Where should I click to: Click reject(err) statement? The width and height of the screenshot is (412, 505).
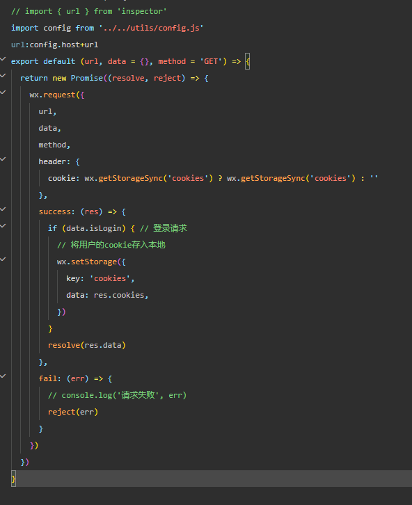(x=73, y=412)
